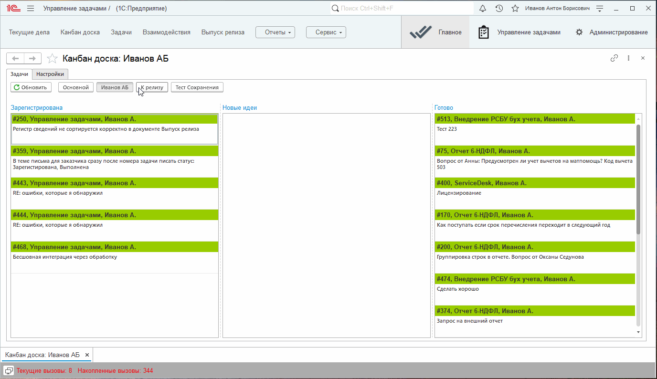Select the К релизу board
The height and width of the screenshot is (379, 657).
tap(152, 87)
